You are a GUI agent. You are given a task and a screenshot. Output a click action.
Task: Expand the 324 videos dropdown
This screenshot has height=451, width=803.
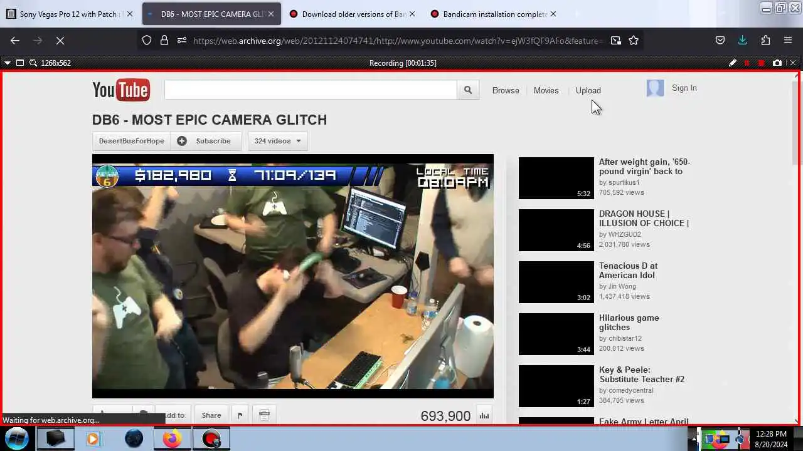tap(278, 141)
